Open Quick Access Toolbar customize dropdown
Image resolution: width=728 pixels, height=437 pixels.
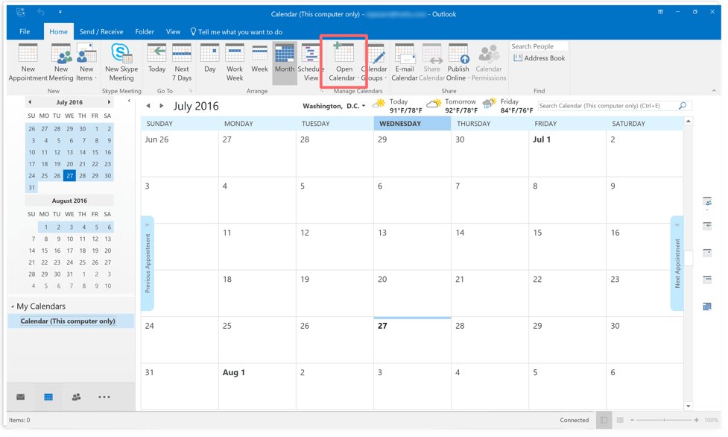pyautogui.click(x=60, y=12)
